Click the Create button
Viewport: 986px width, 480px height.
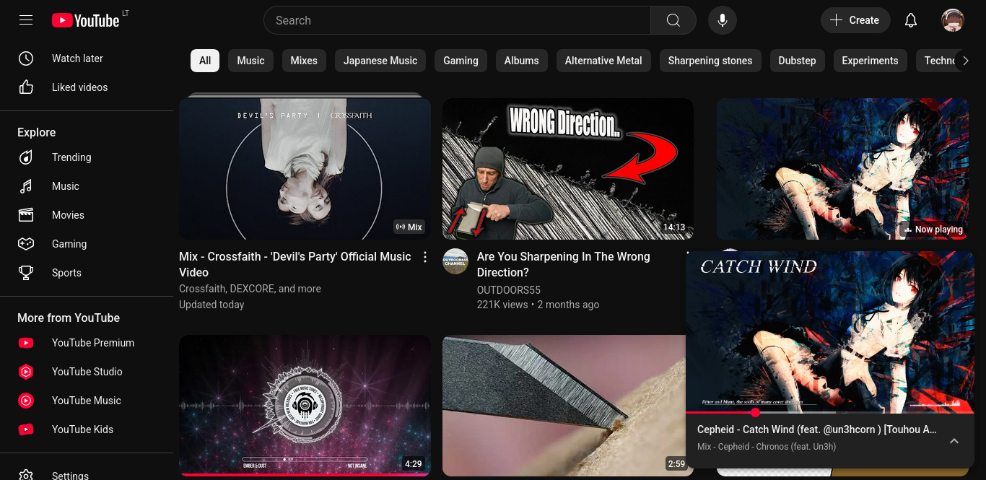(x=855, y=20)
